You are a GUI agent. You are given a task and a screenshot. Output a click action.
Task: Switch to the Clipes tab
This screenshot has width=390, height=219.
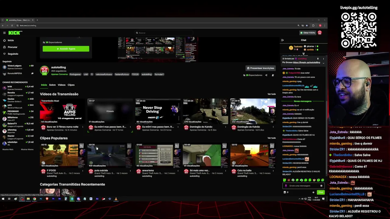[71, 85]
